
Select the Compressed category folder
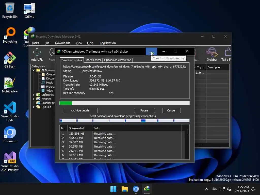[48, 74]
